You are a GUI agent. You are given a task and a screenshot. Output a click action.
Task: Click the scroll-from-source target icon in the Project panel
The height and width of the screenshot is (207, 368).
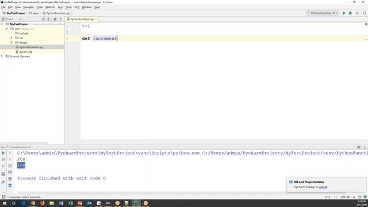[x=44, y=19]
